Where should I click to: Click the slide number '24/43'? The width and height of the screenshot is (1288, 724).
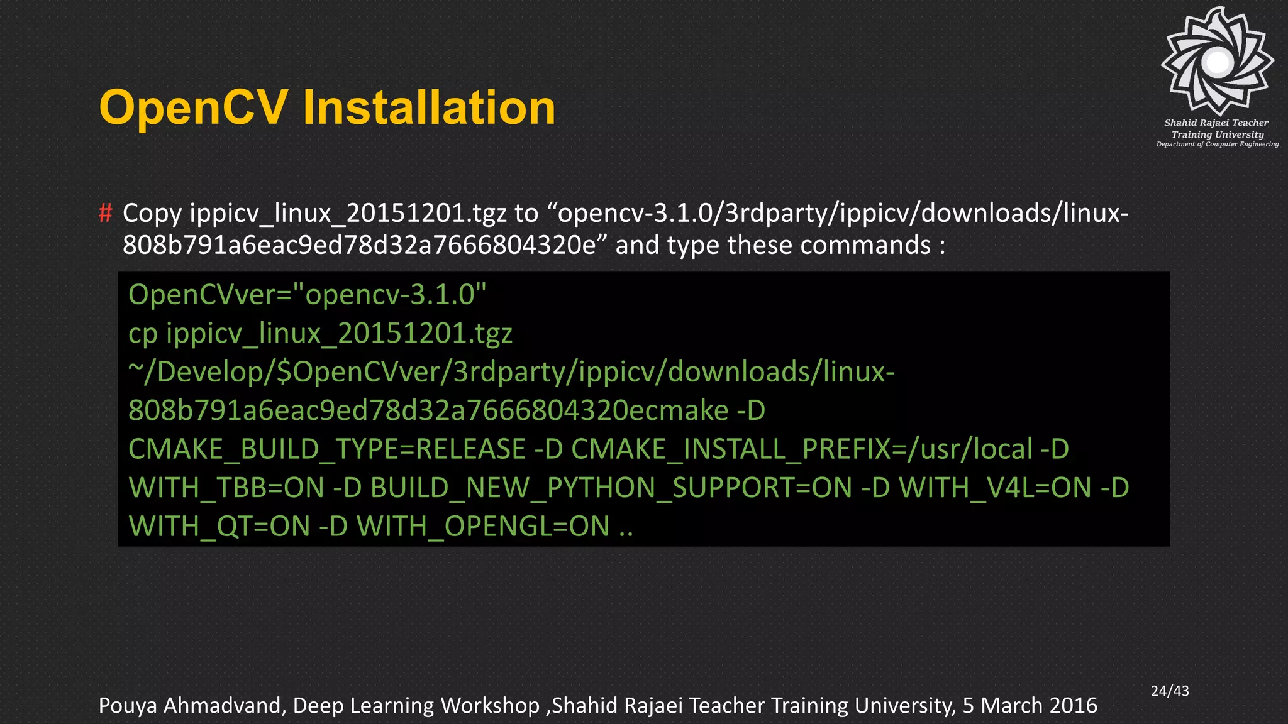1170,691
